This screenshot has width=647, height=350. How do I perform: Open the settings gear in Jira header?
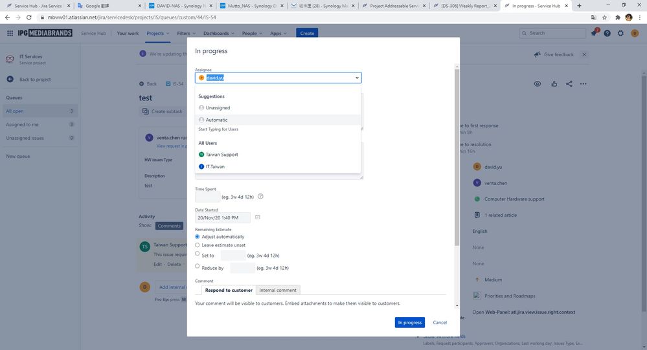click(620, 34)
